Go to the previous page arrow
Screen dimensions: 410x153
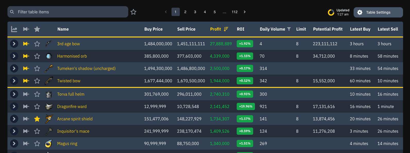[166, 12]
